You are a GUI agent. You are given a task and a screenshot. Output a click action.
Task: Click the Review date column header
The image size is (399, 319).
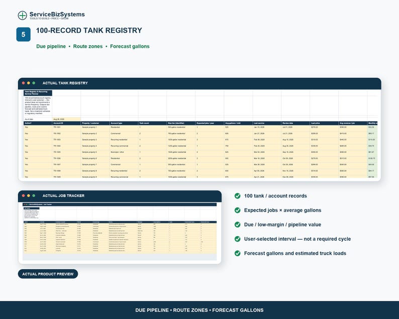coord(295,123)
